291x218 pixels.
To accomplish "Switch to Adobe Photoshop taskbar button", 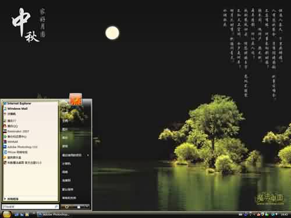I will click(54, 215).
